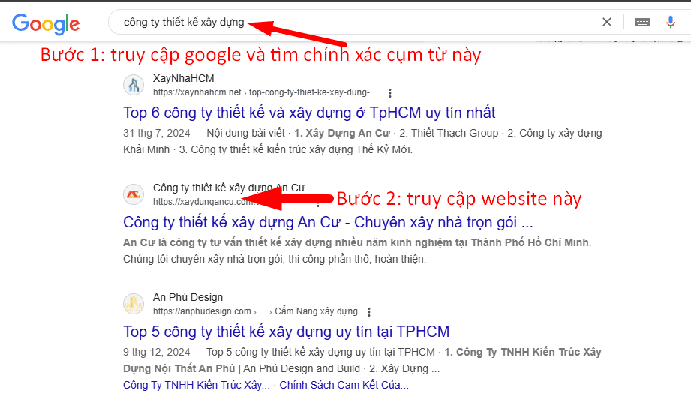
Task: Click the An Cư site favicon
Action: point(134,194)
